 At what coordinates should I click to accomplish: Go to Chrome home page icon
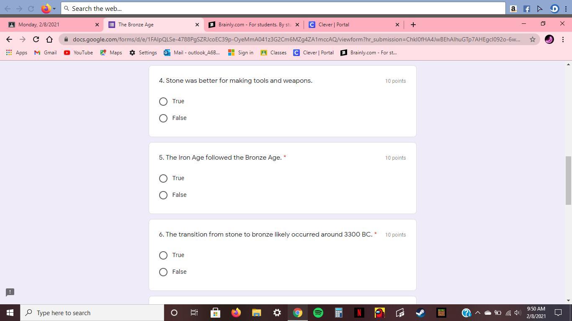[x=49, y=39]
